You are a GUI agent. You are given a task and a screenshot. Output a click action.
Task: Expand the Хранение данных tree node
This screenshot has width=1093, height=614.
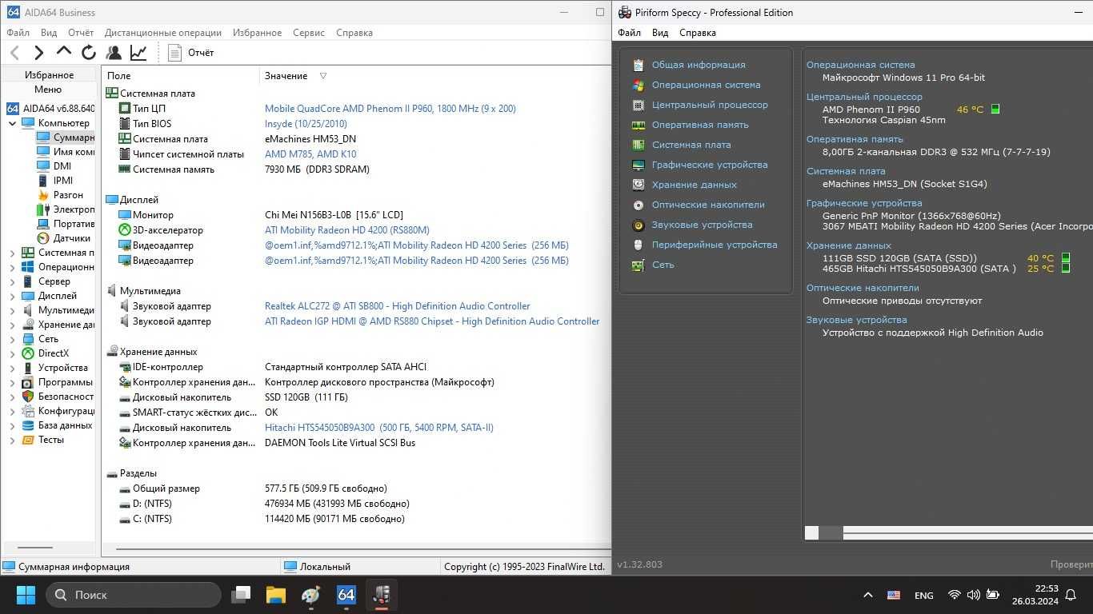tap(13, 325)
